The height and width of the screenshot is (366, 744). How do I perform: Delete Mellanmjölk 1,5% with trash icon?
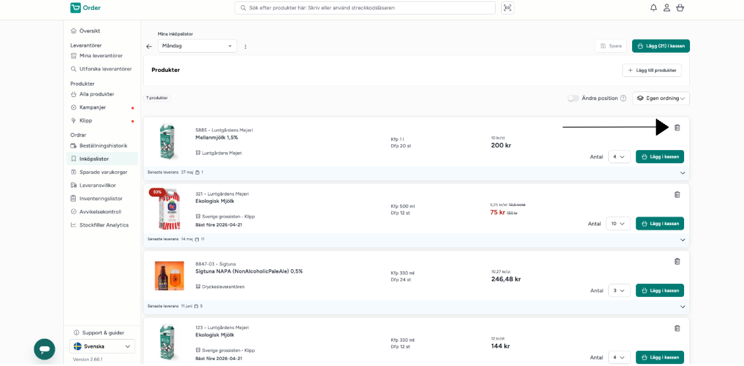tap(677, 128)
